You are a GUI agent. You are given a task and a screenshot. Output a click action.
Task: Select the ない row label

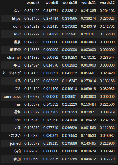pos(17,11)
